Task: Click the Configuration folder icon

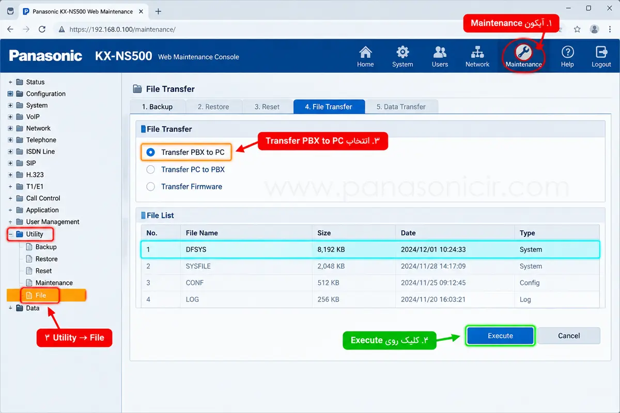Action: 20,93
